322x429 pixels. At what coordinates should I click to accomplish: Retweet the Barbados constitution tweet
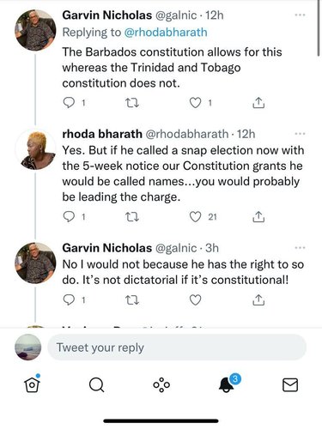tap(132, 103)
